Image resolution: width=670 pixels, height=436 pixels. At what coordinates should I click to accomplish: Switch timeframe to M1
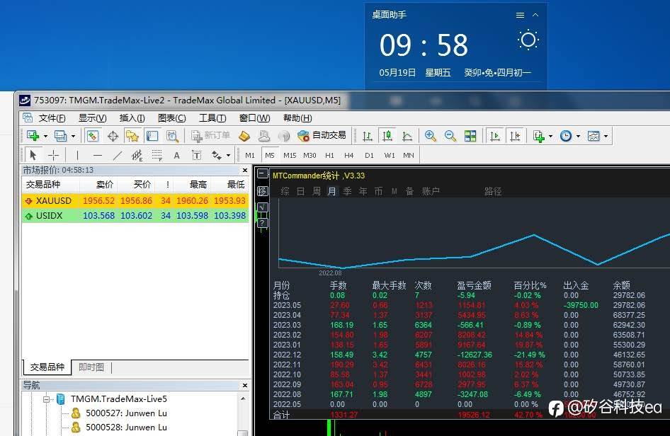click(250, 156)
